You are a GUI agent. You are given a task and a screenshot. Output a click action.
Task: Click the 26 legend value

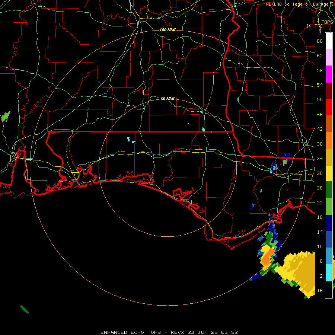click(320, 188)
